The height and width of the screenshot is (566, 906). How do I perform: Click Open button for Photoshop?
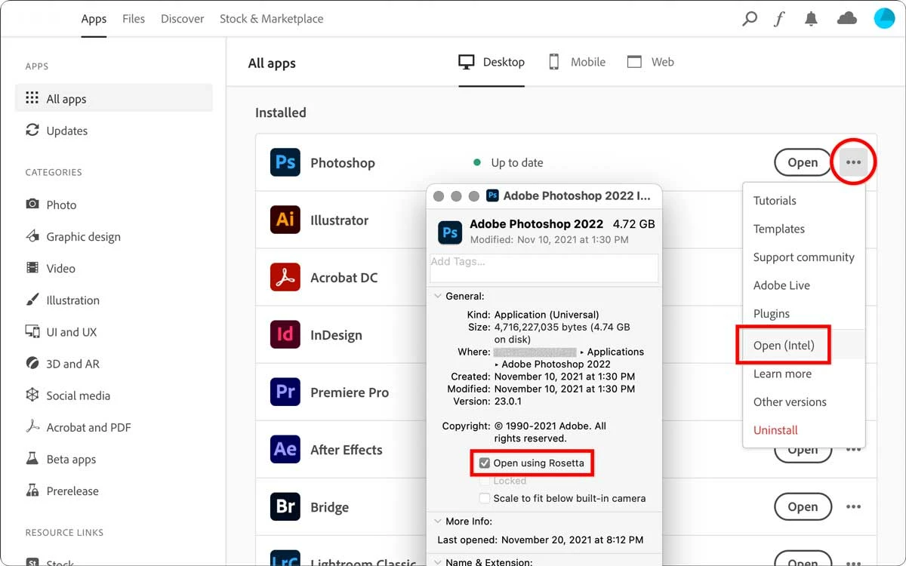803,162
